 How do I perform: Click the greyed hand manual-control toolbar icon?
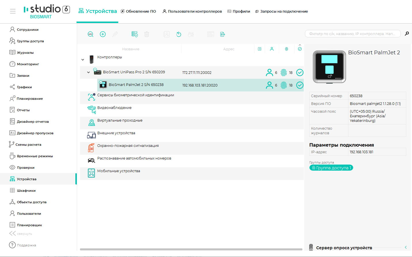pos(190,34)
